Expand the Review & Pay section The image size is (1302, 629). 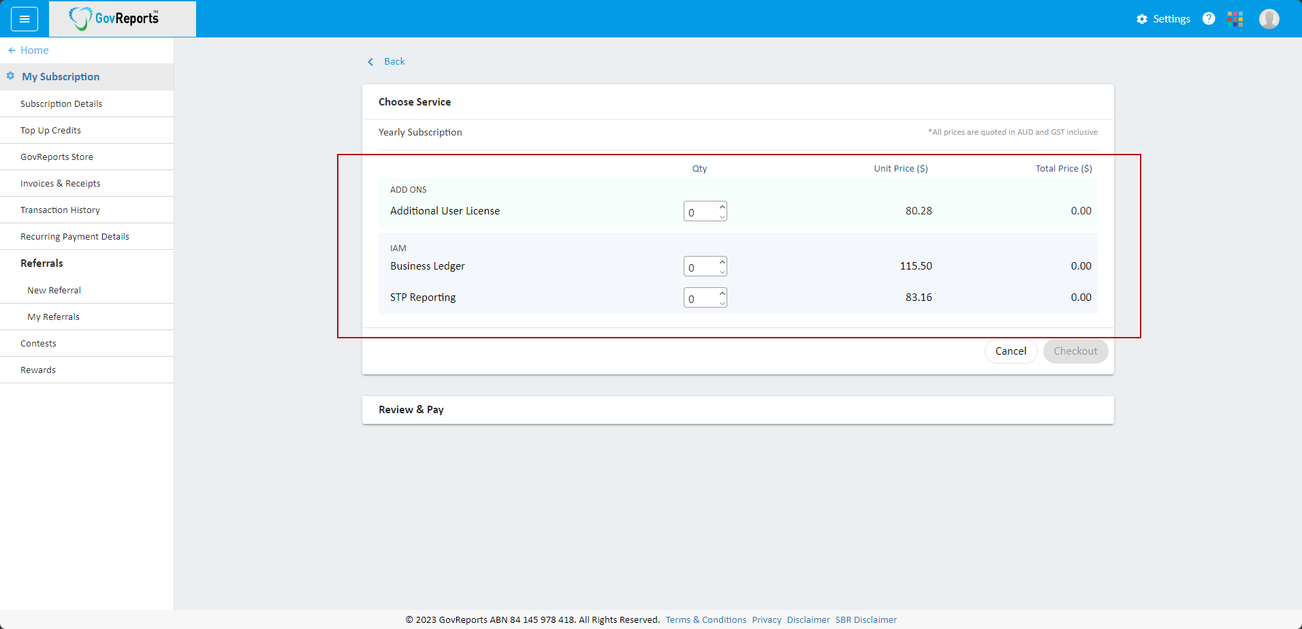point(737,410)
